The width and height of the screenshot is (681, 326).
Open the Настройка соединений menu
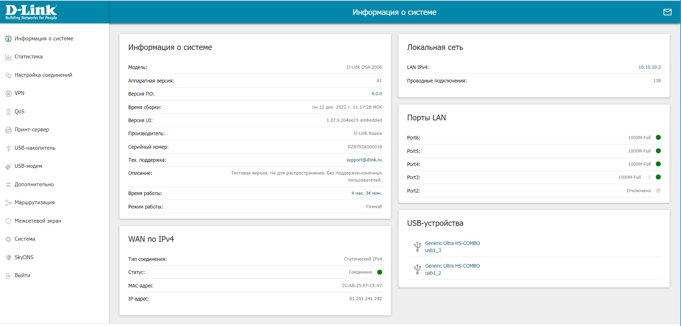[43, 75]
